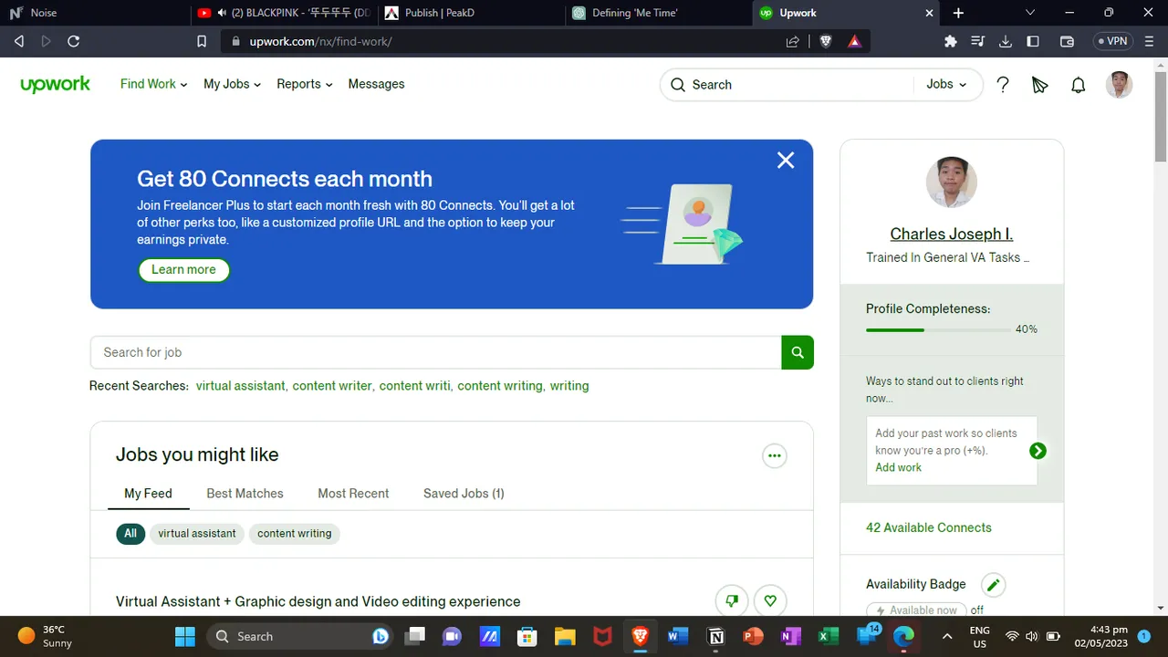Switch to the Publish | PeakD tab
The height and width of the screenshot is (657, 1168).
[469, 13]
